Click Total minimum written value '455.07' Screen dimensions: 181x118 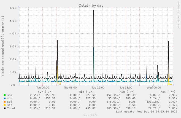click(x=91, y=108)
